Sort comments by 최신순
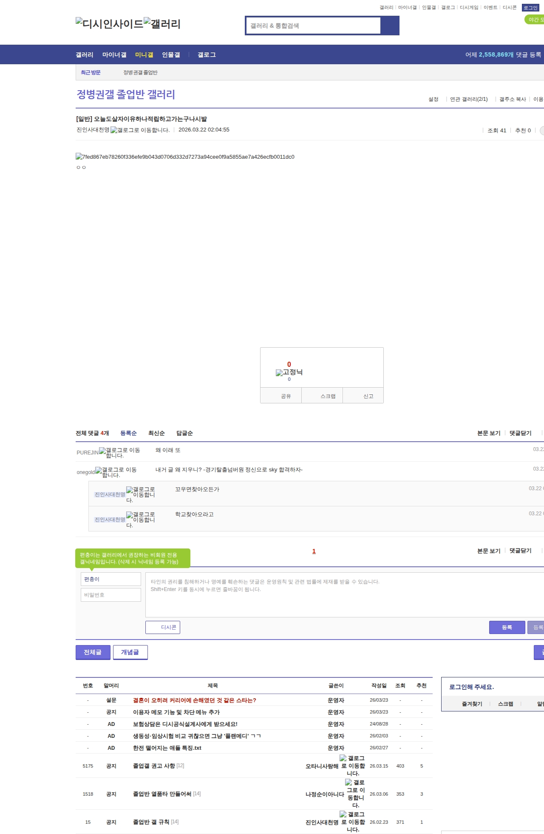The image size is (544, 834). pos(156,433)
